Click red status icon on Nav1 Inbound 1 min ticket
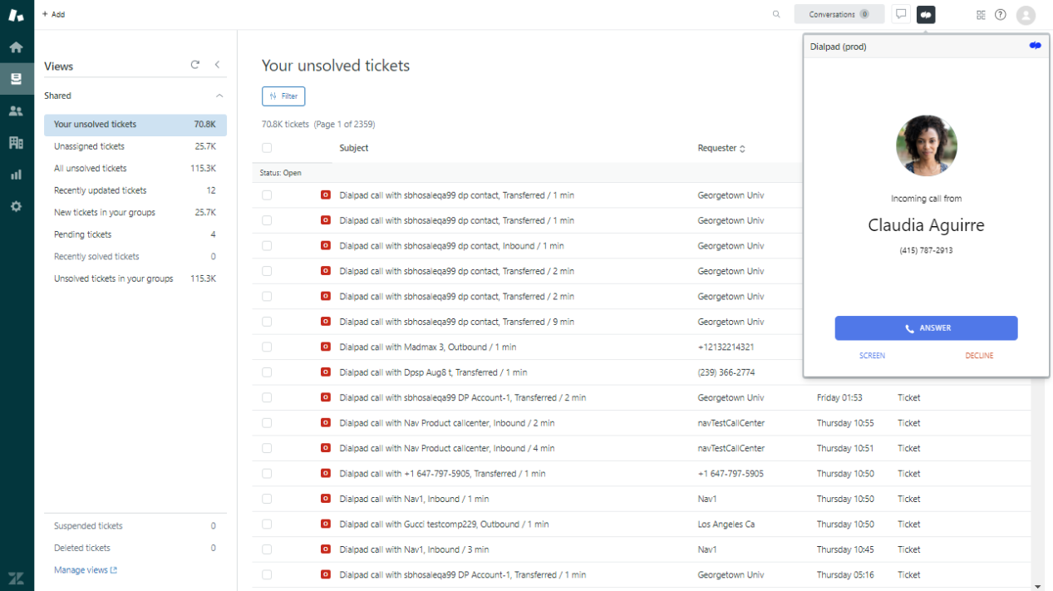 click(x=325, y=499)
